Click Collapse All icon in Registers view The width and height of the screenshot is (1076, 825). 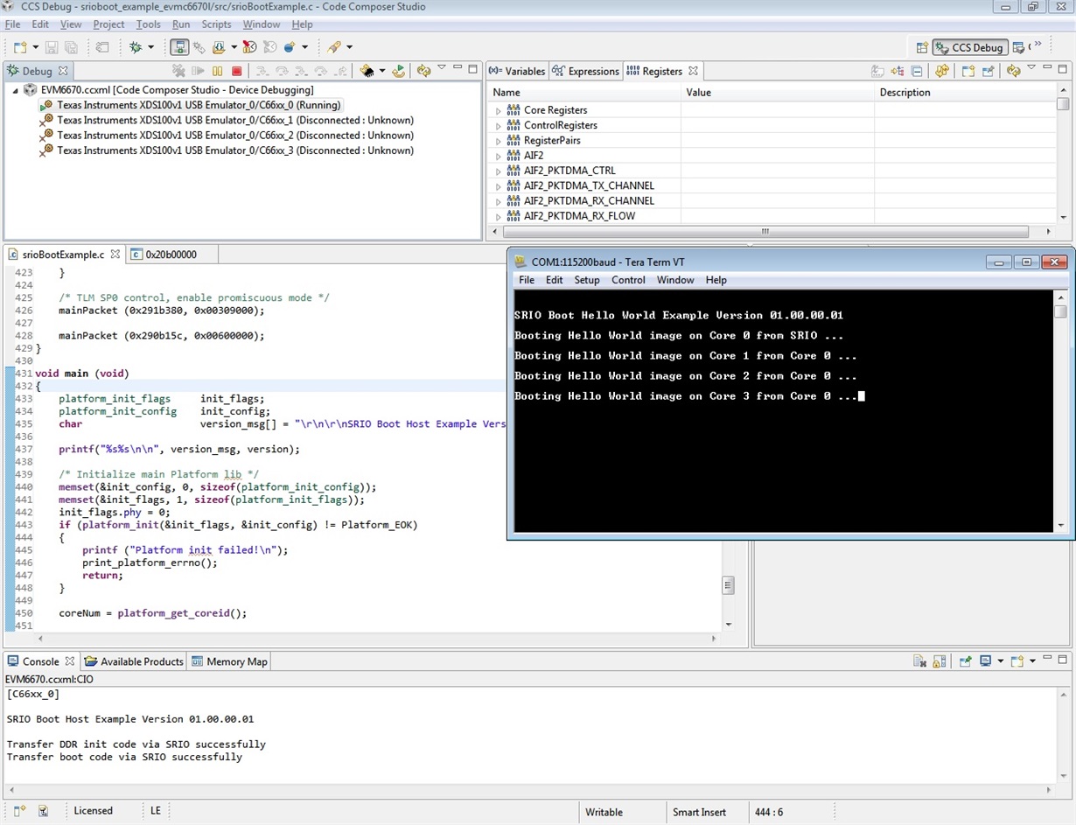tap(917, 71)
